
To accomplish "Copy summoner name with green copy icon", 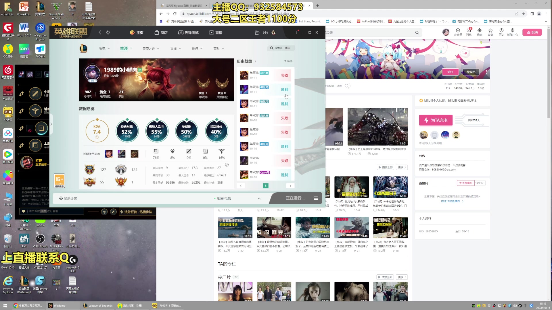I will tap(140, 70).
